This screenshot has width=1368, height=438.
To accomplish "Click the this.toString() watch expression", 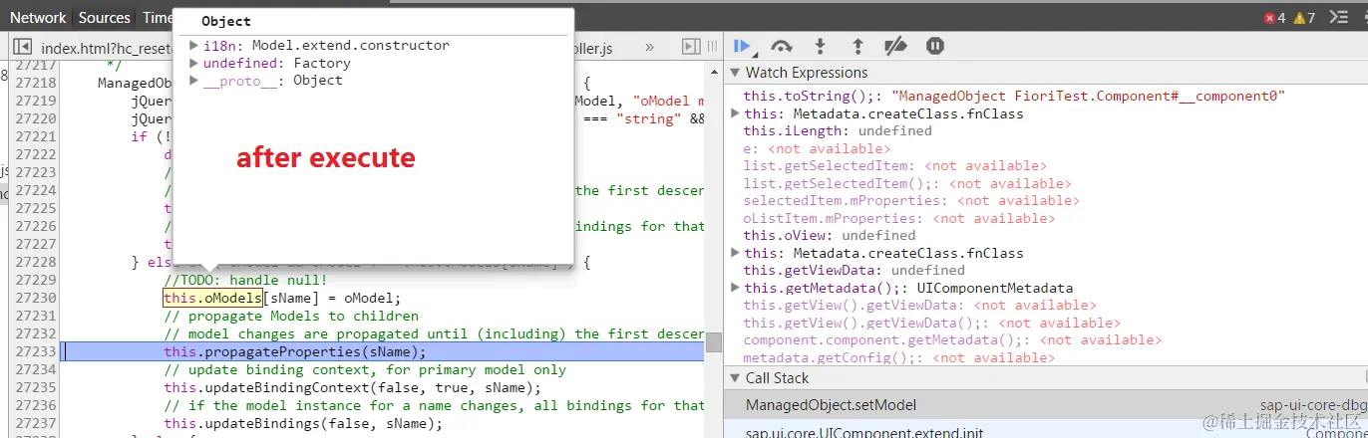I will 1014,96.
